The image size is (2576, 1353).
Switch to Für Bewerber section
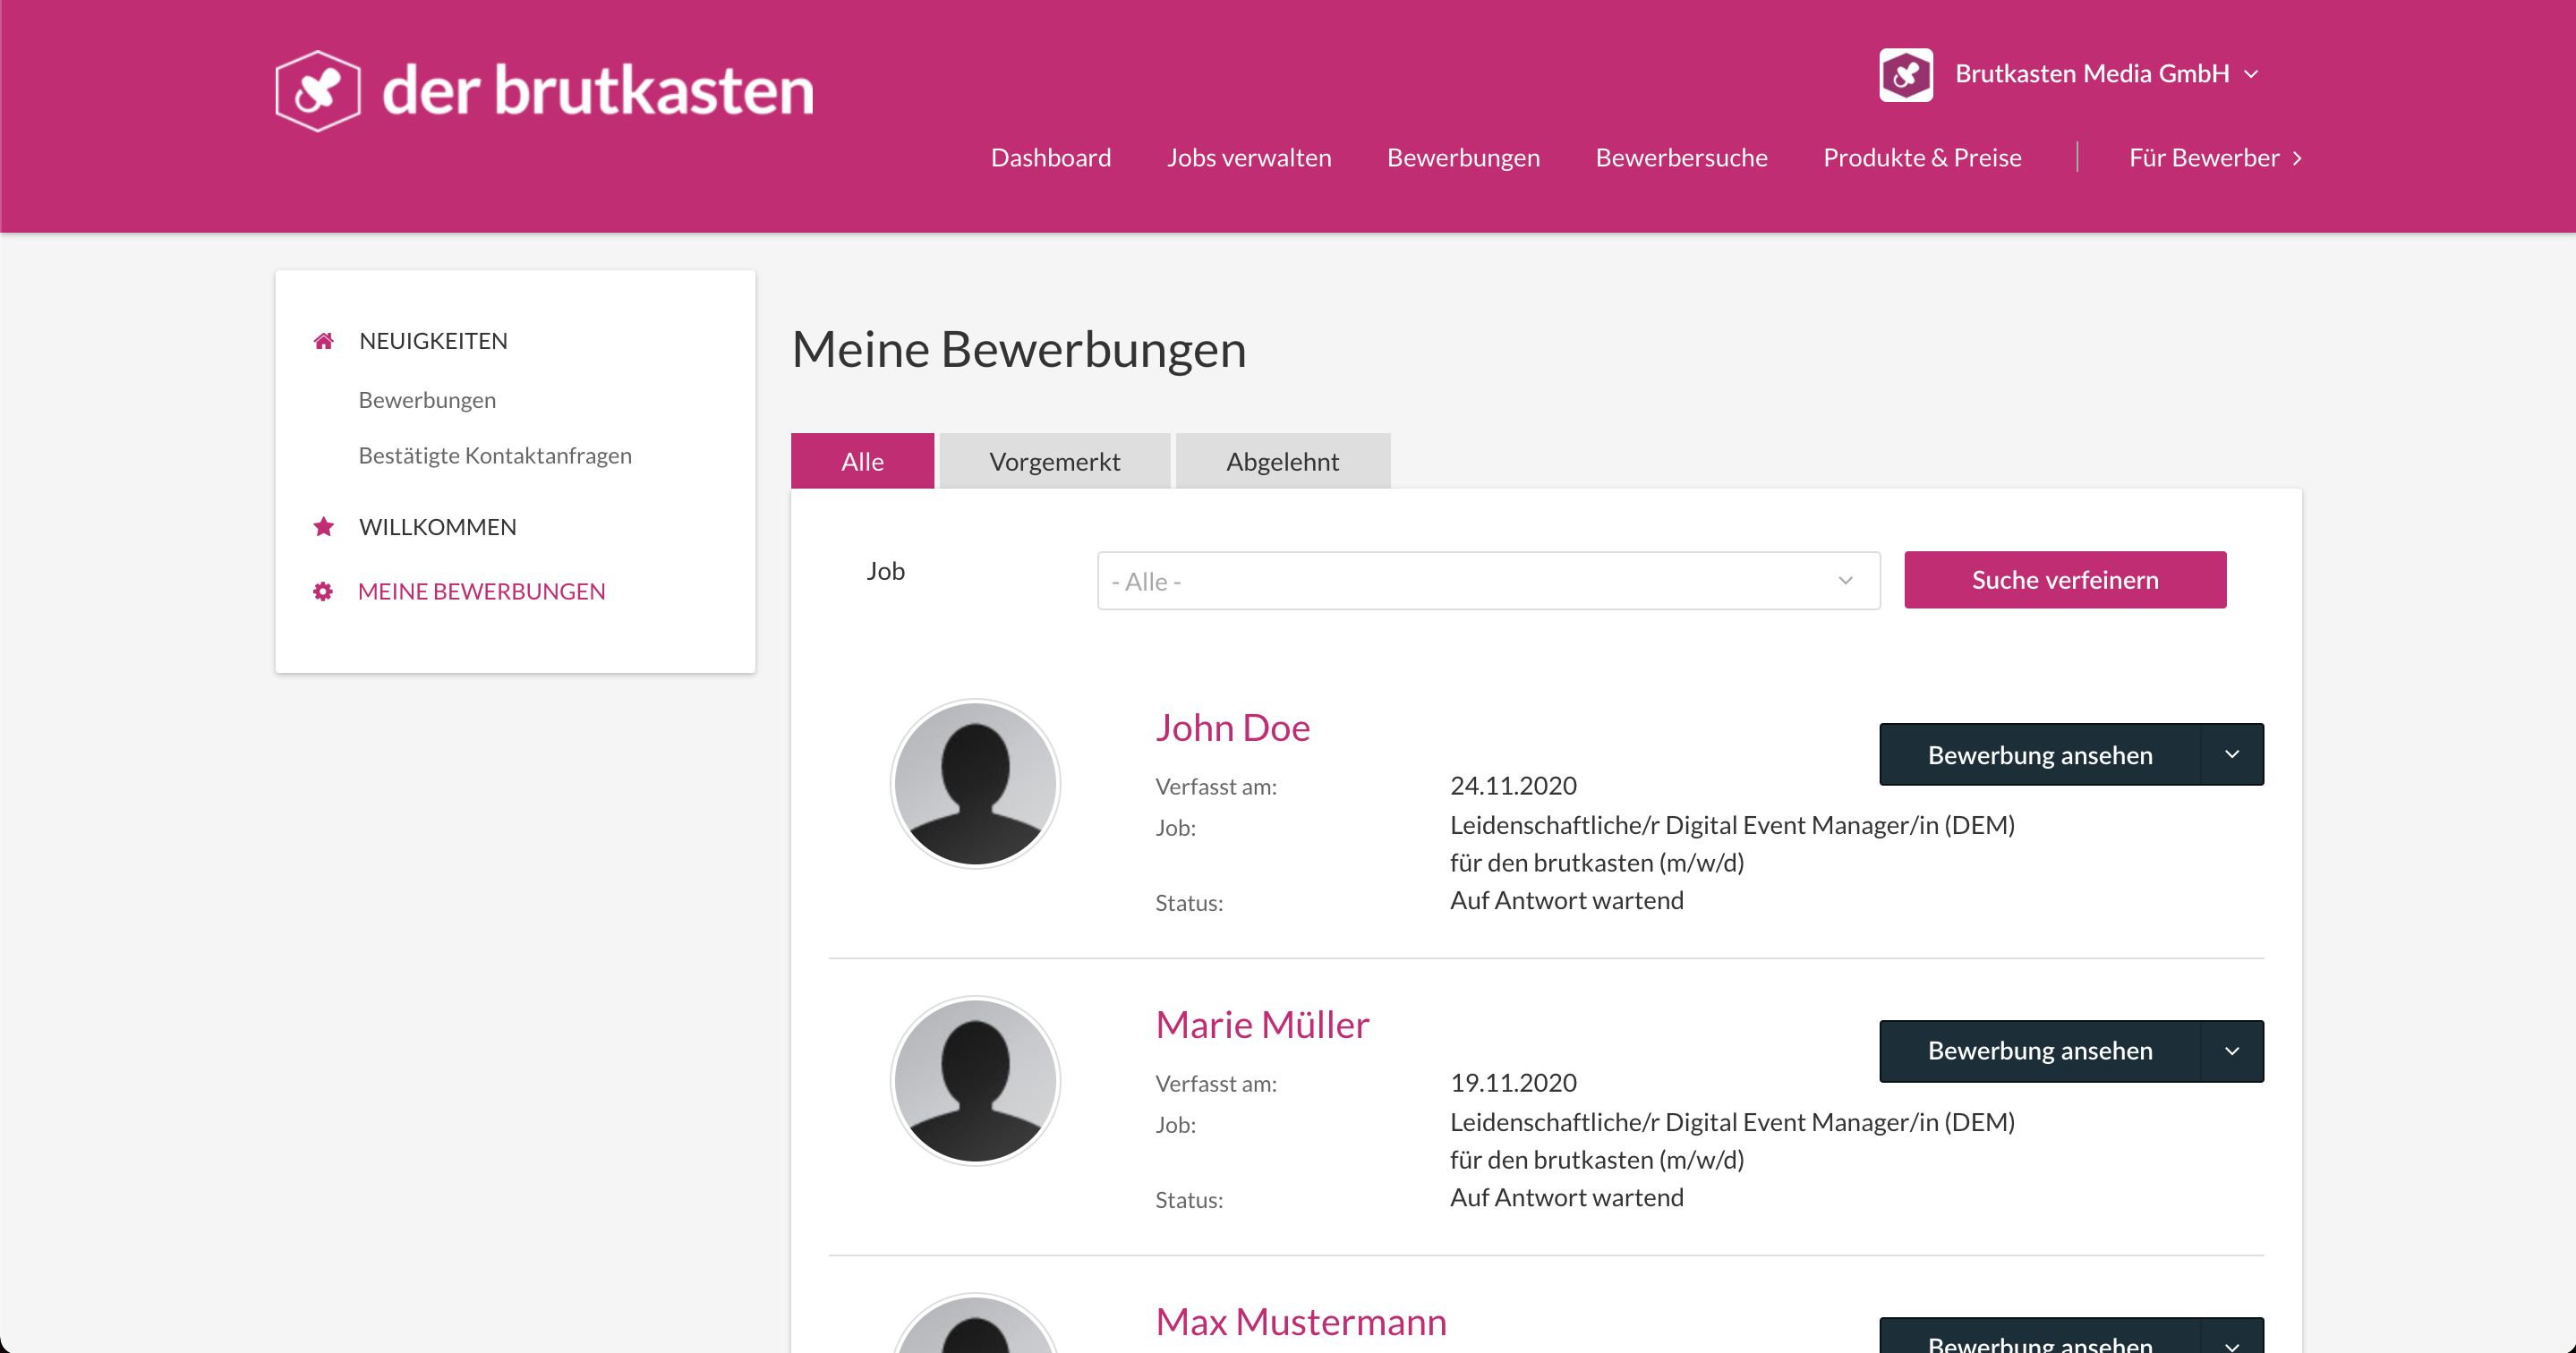2215,158
